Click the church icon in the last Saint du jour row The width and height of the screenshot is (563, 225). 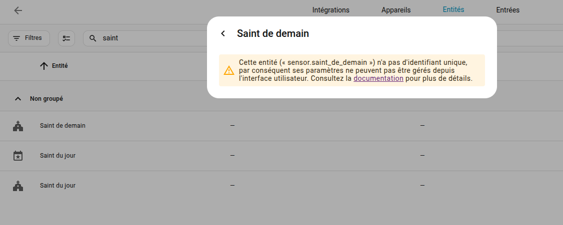point(18,186)
